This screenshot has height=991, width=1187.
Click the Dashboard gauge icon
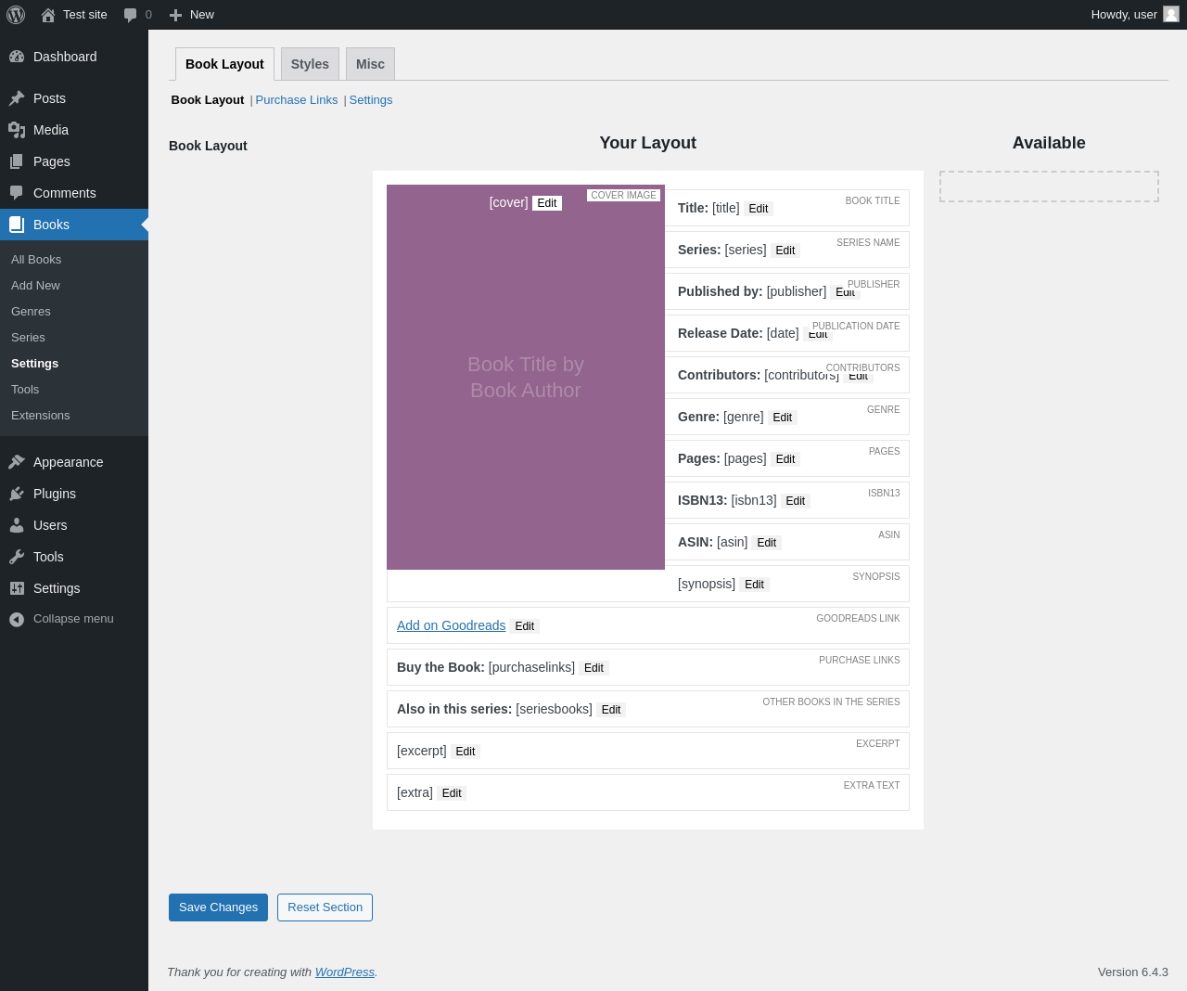tap(17, 57)
